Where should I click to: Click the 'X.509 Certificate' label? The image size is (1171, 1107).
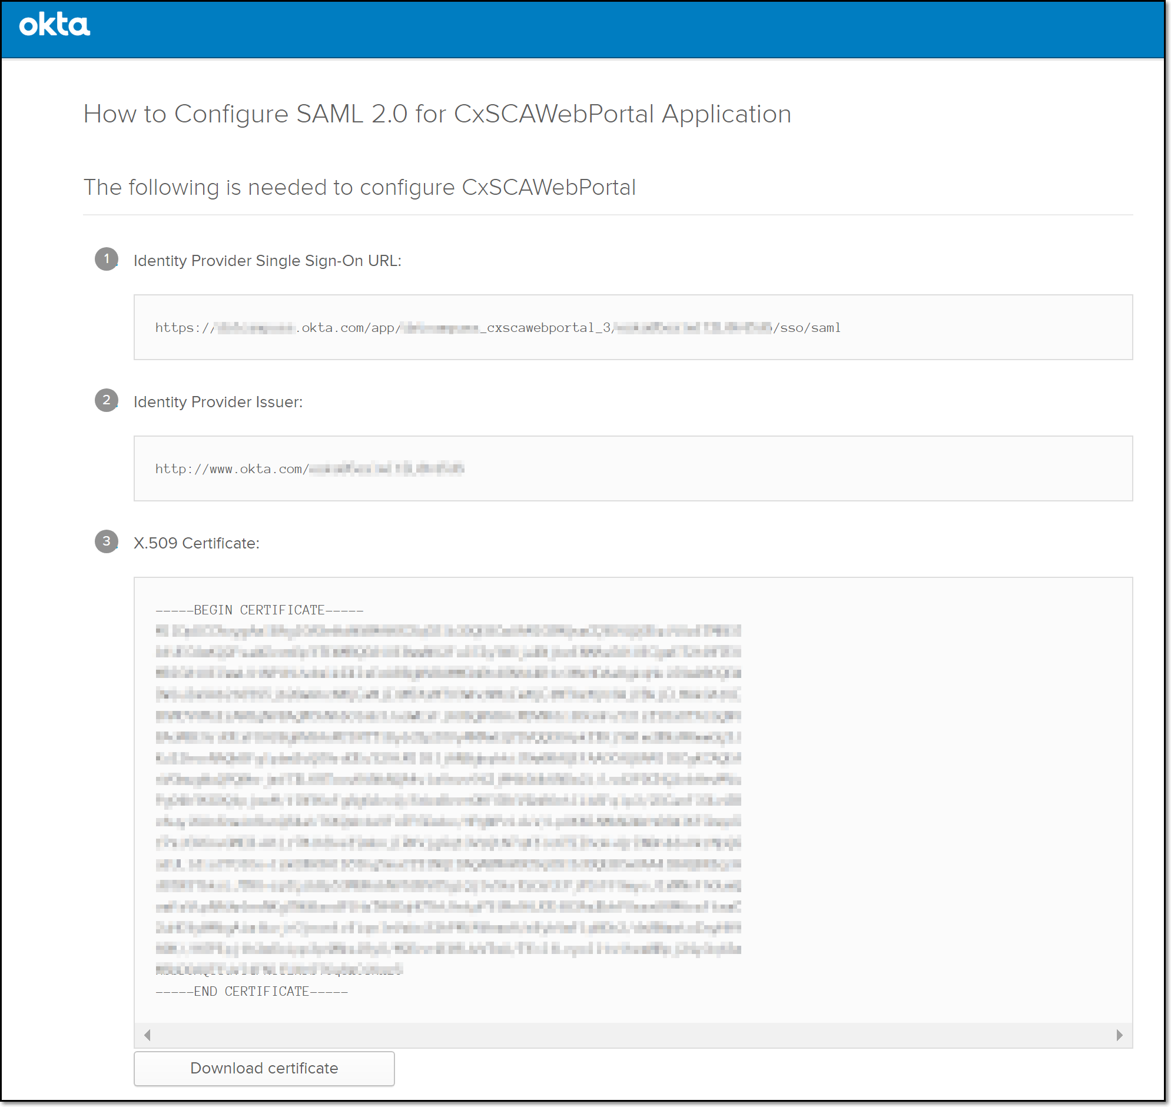pos(197,543)
